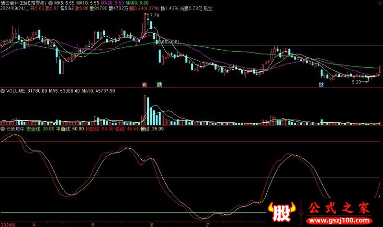Click the blue 财 marker icon
Image resolution: width=383 pixels, height=227 pixels.
(320, 85)
